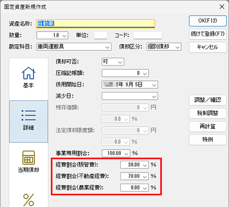Open the 調整／確認 dialog
This screenshot has height=207, width=229.
pyautogui.click(x=208, y=100)
